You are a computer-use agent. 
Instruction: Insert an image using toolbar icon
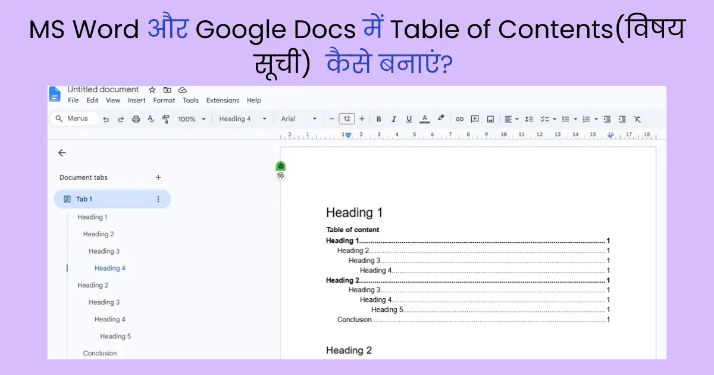point(490,119)
